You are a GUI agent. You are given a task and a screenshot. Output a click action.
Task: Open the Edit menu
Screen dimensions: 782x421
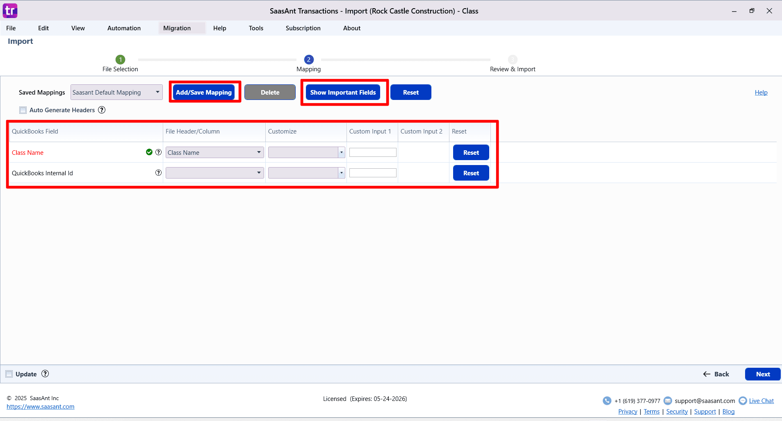43,28
